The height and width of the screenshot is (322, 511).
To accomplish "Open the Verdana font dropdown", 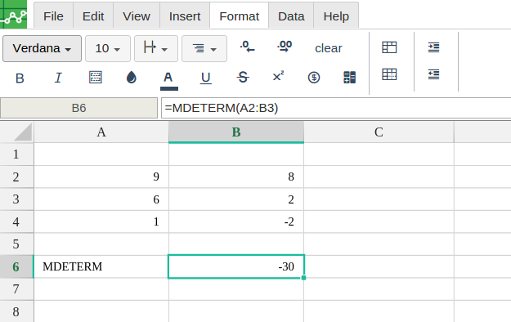I will 42,48.
